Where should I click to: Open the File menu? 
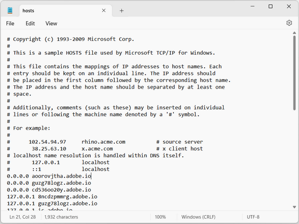(x=10, y=23)
